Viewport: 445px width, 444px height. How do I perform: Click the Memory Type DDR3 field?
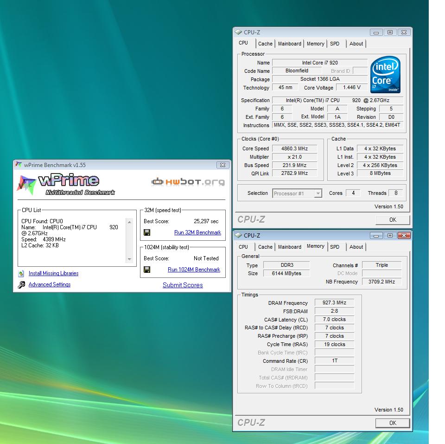(286, 265)
